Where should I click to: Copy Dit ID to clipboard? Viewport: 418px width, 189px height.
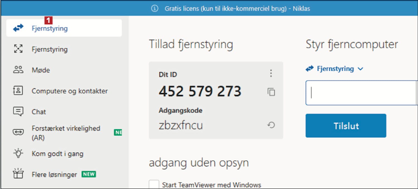pos(271,92)
